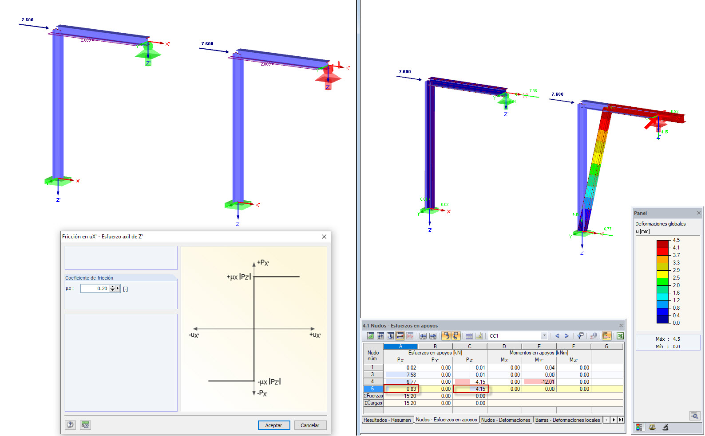
Task: Click tabs right arrow button
Action: pyautogui.click(x=614, y=420)
